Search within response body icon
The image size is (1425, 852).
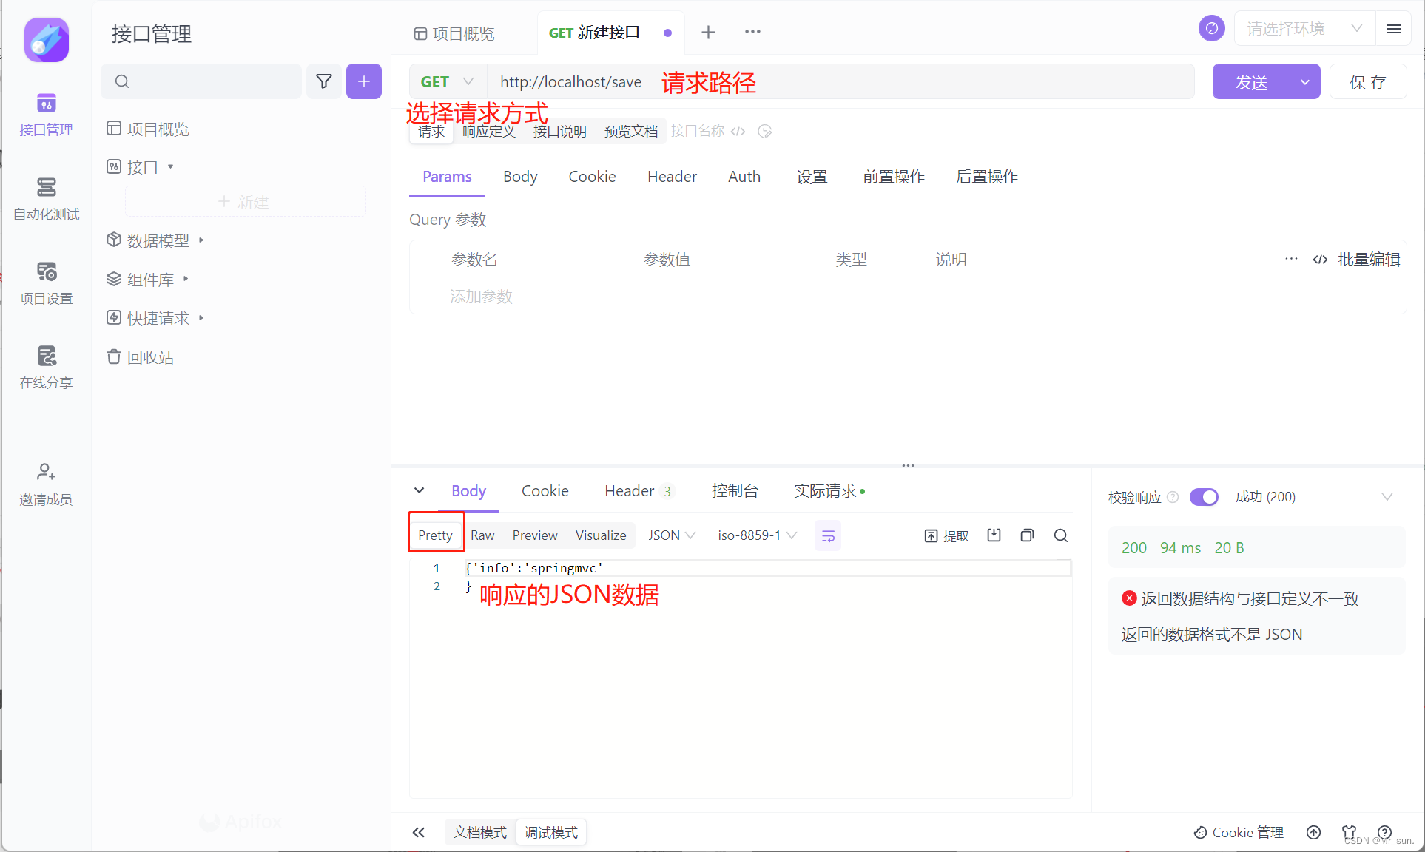(x=1061, y=535)
